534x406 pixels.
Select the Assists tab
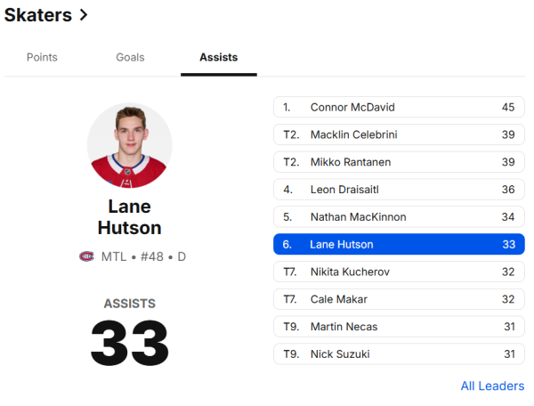(219, 57)
